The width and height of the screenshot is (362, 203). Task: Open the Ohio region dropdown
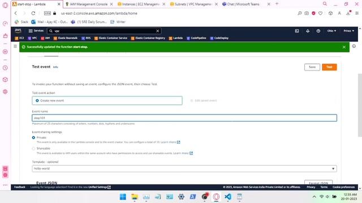(x=331, y=31)
